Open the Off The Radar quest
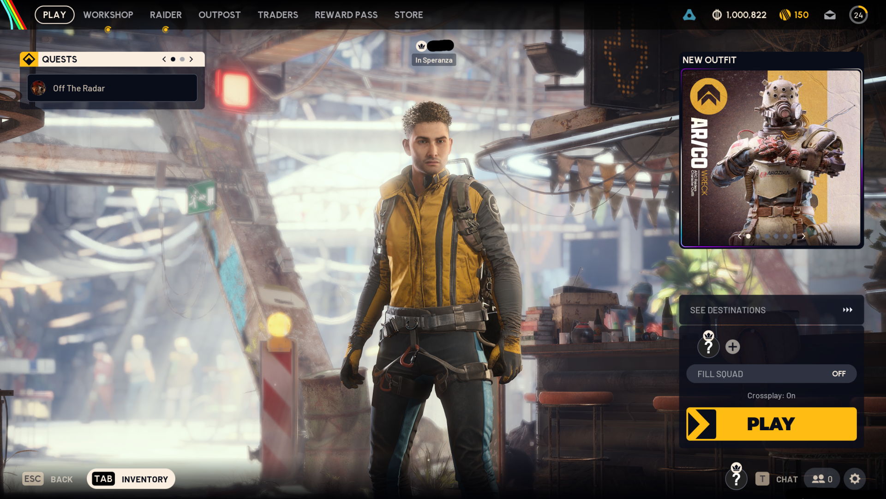Image resolution: width=886 pixels, height=499 pixels. click(112, 88)
